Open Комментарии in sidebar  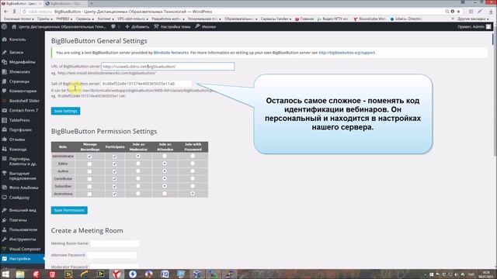coord(23,91)
